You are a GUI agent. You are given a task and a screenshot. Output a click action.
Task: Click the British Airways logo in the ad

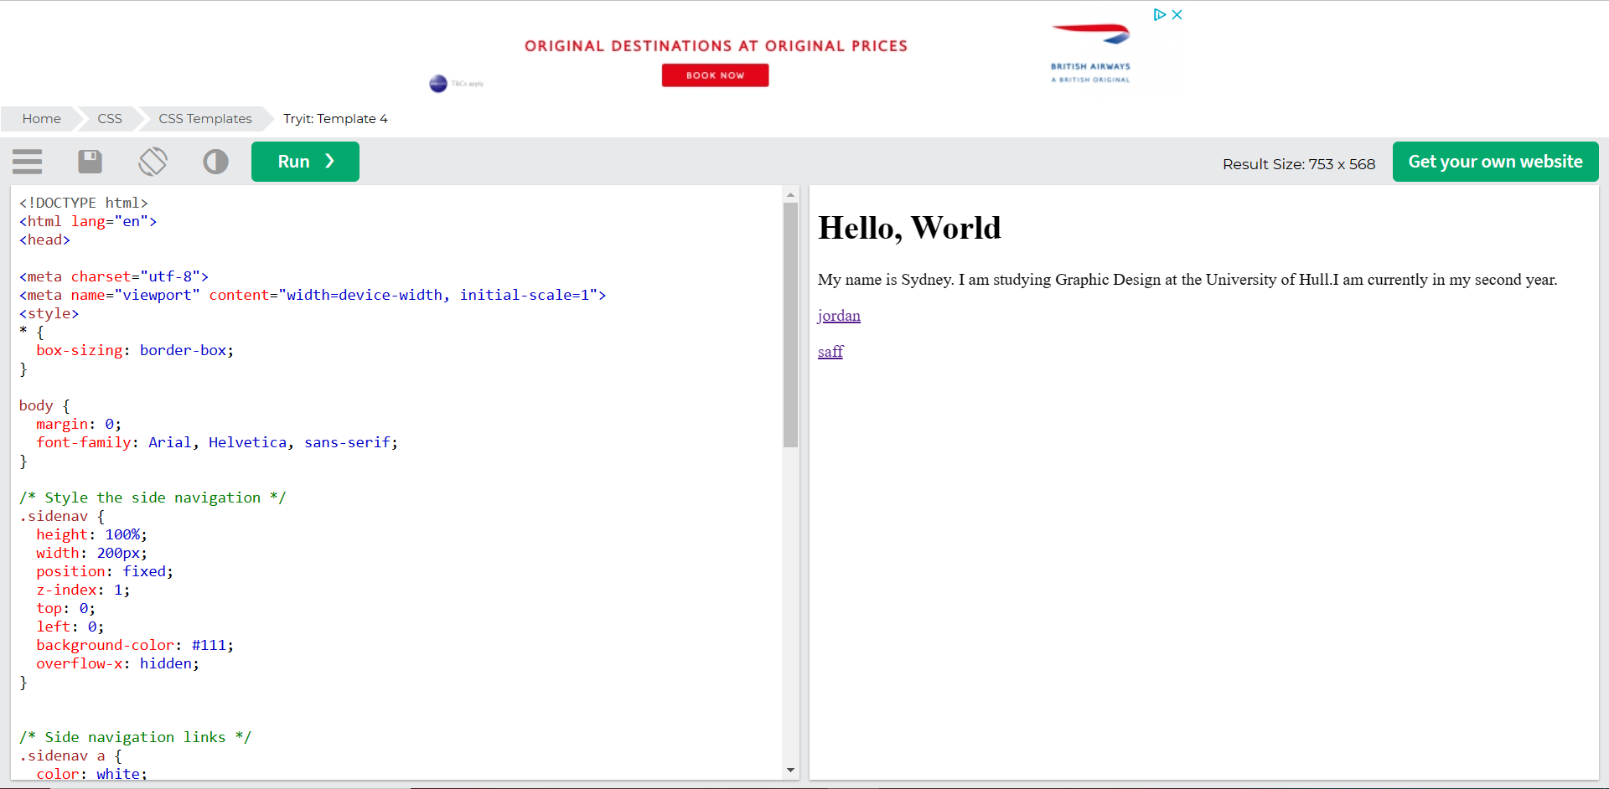[x=1090, y=52]
